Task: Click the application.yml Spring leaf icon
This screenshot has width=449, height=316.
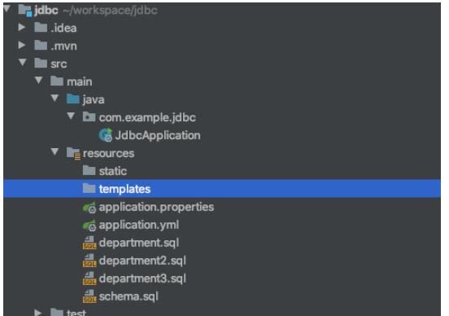Action: 89,225
